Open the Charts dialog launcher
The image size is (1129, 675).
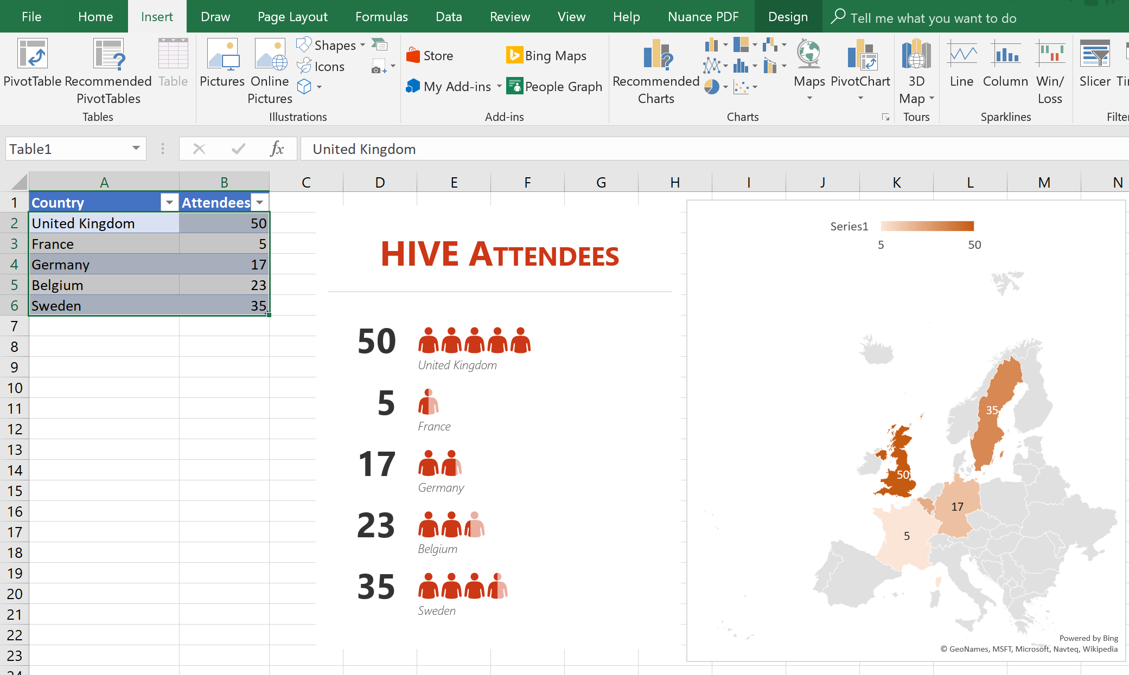click(x=885, y=117)
